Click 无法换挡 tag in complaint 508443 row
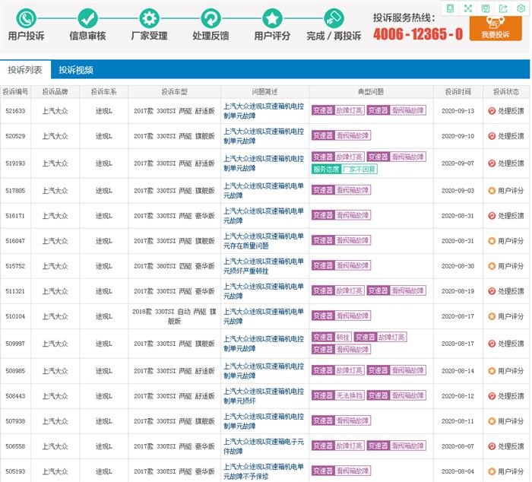This screenshot has height=482, width=532. pyautogui.click(x=338, y=395)
